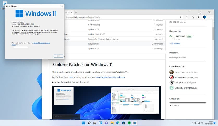This screenshot has width=218, height=126.
Task: Show hidden tray icons chevron
Action: click(192, 123)
